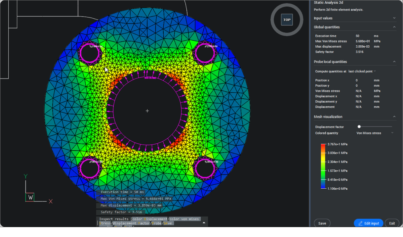The image size is (403, 237).
Task: Pick the 'displacement Factor' command option
Action: tap(131, 223)
